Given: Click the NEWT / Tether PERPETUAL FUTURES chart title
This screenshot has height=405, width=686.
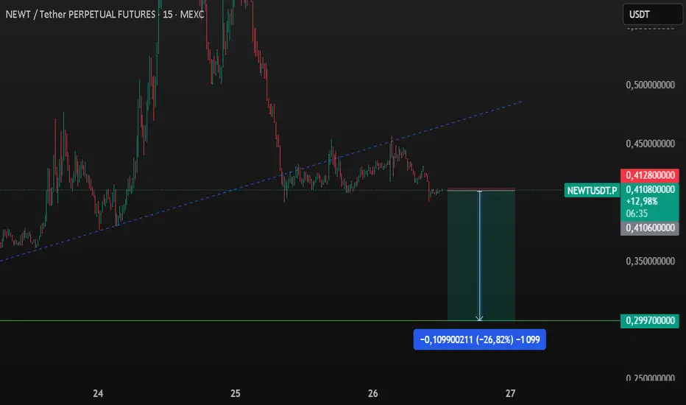Looking at the screenshot, I should coord(105,15).
